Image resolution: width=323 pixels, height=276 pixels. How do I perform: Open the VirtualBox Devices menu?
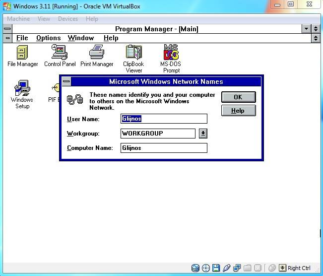(x=68, y=19)
